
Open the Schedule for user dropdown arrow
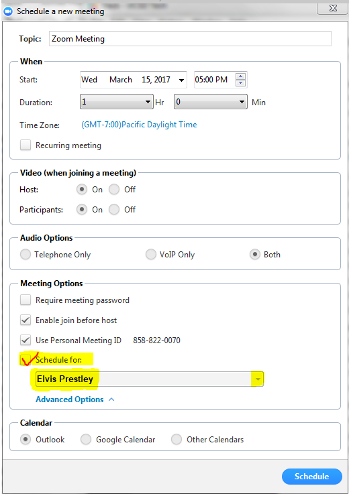[x=258, y=379]
